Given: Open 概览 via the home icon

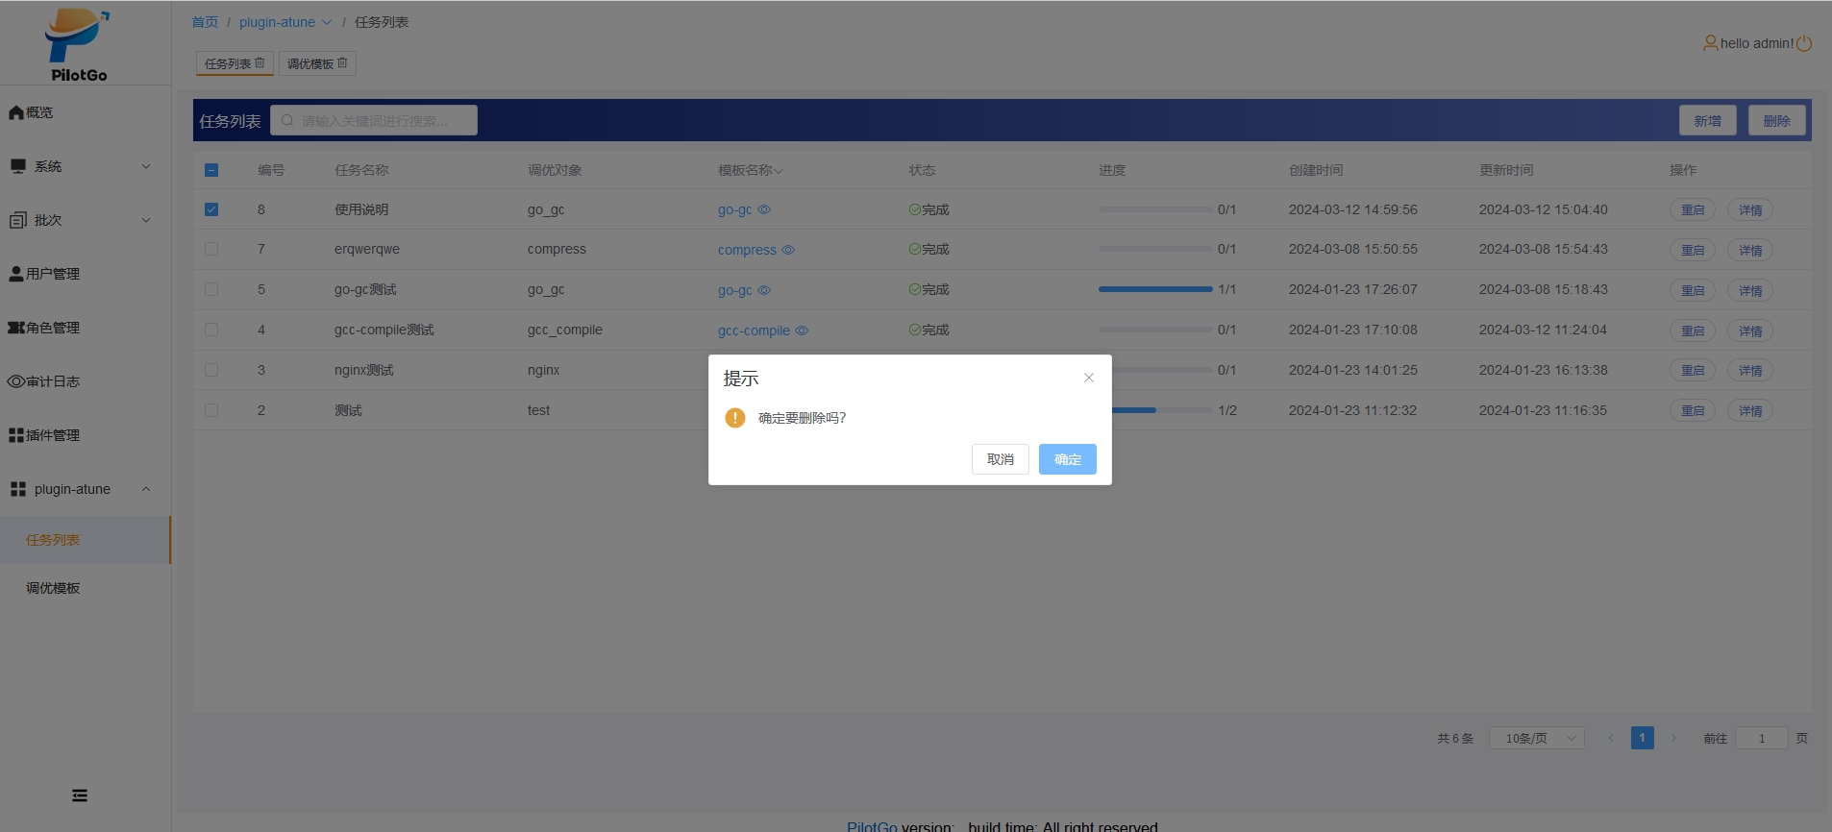Looking at the screenshot, I should [x=16, y=112].
